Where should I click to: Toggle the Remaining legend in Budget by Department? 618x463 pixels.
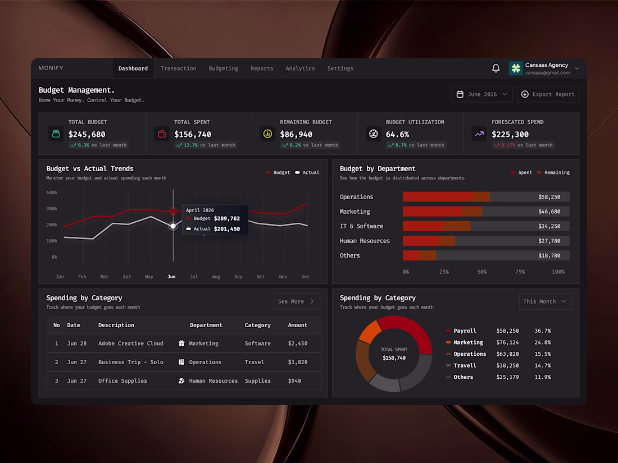(x=553, y=172)
